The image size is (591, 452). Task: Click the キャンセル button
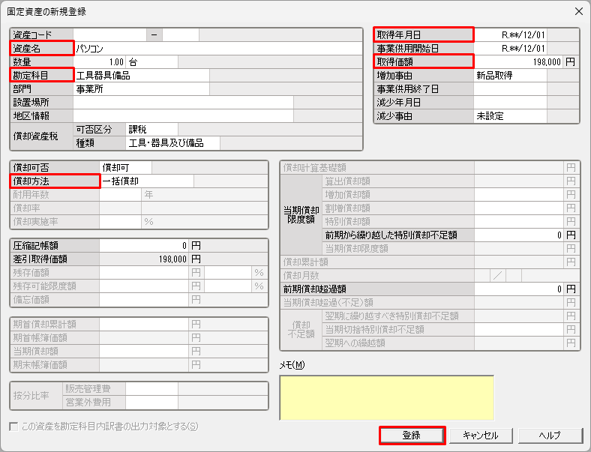click(x=480, y=436)
